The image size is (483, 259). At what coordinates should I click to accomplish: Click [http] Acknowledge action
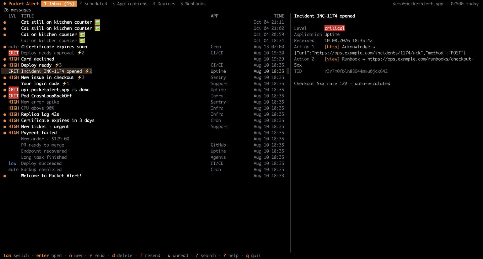(350, 47)
